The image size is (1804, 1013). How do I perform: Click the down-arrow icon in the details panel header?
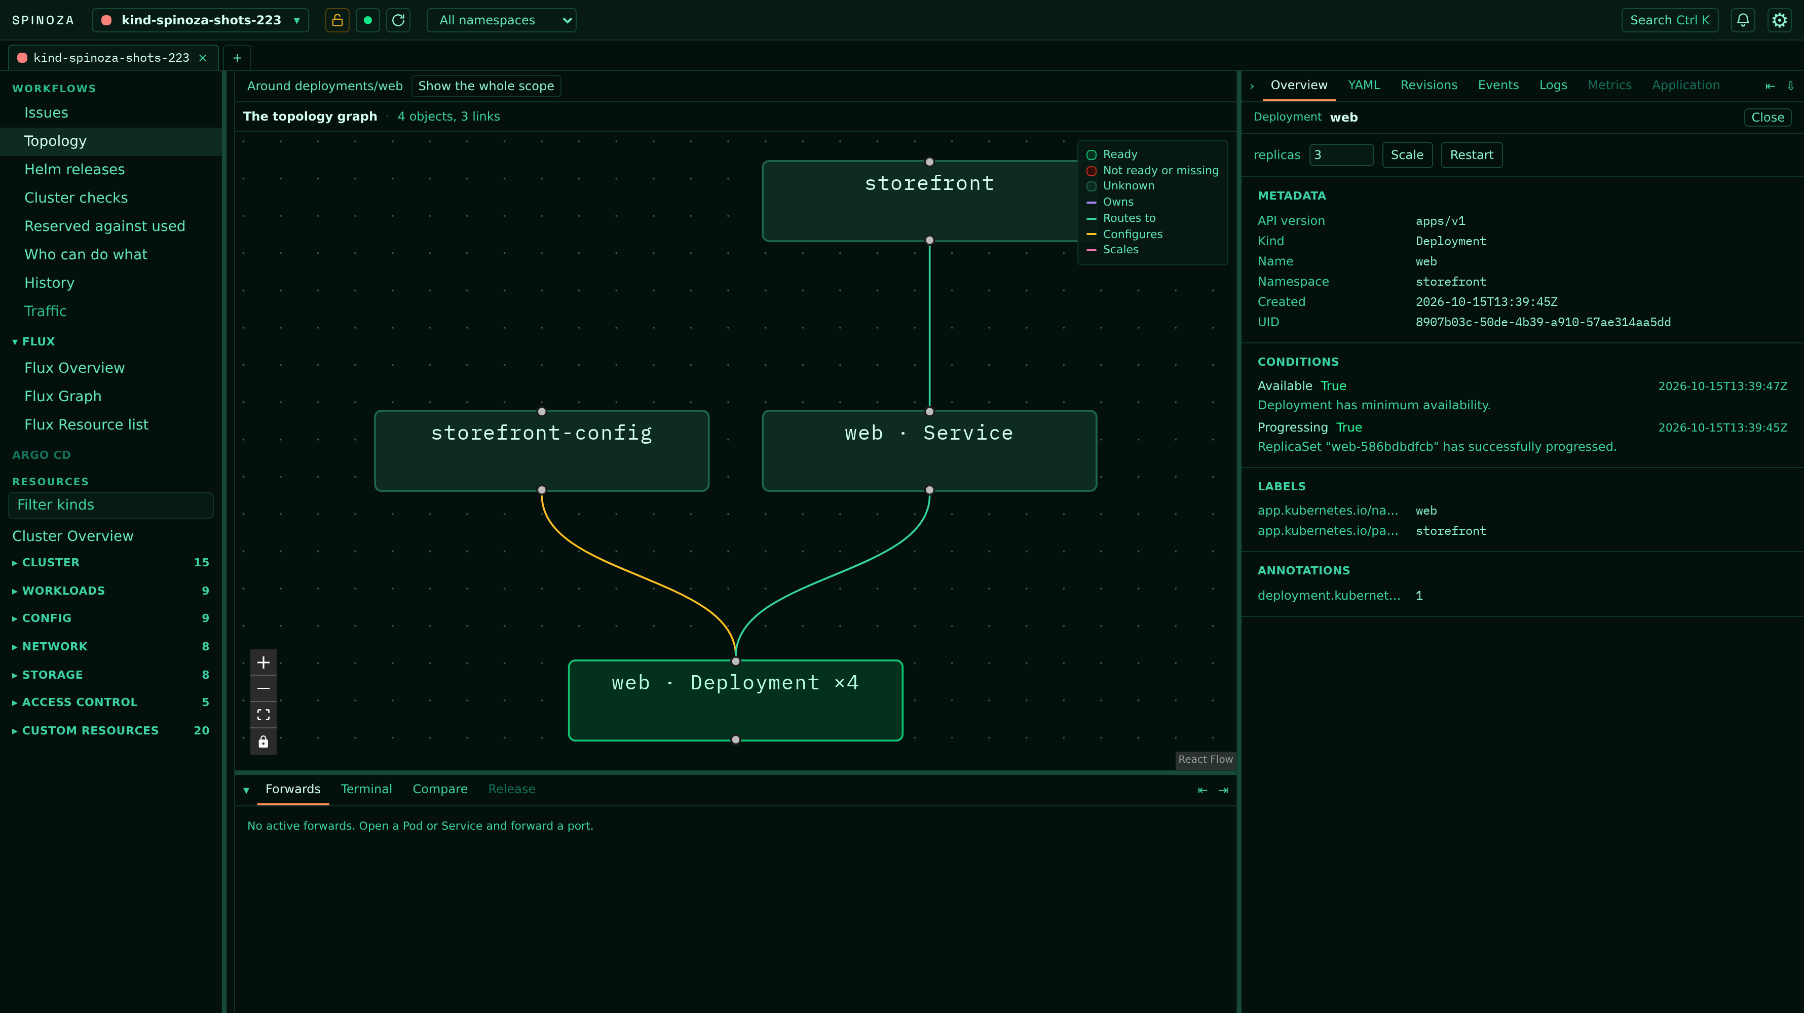point(1791,86)
